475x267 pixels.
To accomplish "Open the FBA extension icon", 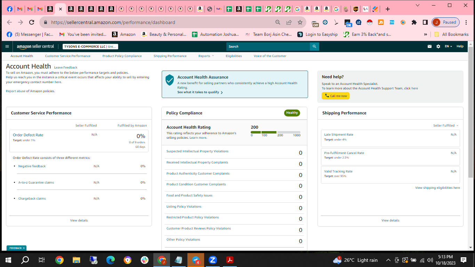I will (392, 22).
